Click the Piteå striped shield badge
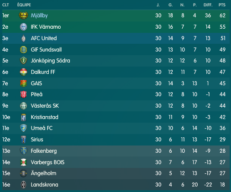231x192 pixels. coord(23,94)
